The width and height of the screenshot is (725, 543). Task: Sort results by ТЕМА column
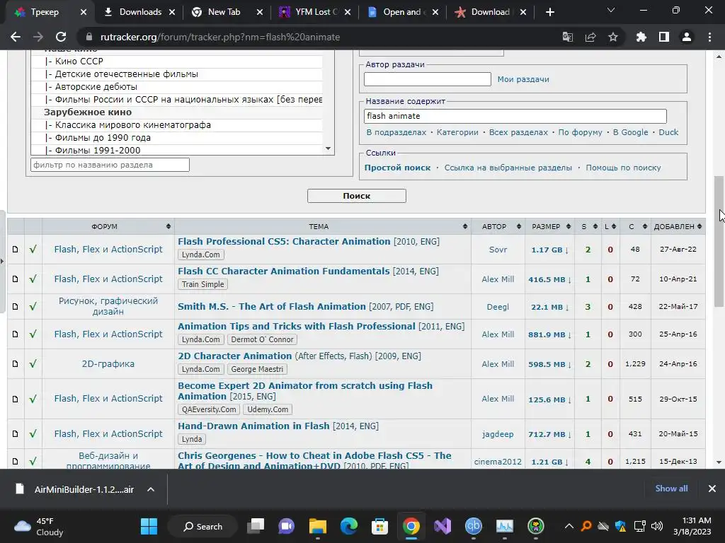tap(322, 226)
